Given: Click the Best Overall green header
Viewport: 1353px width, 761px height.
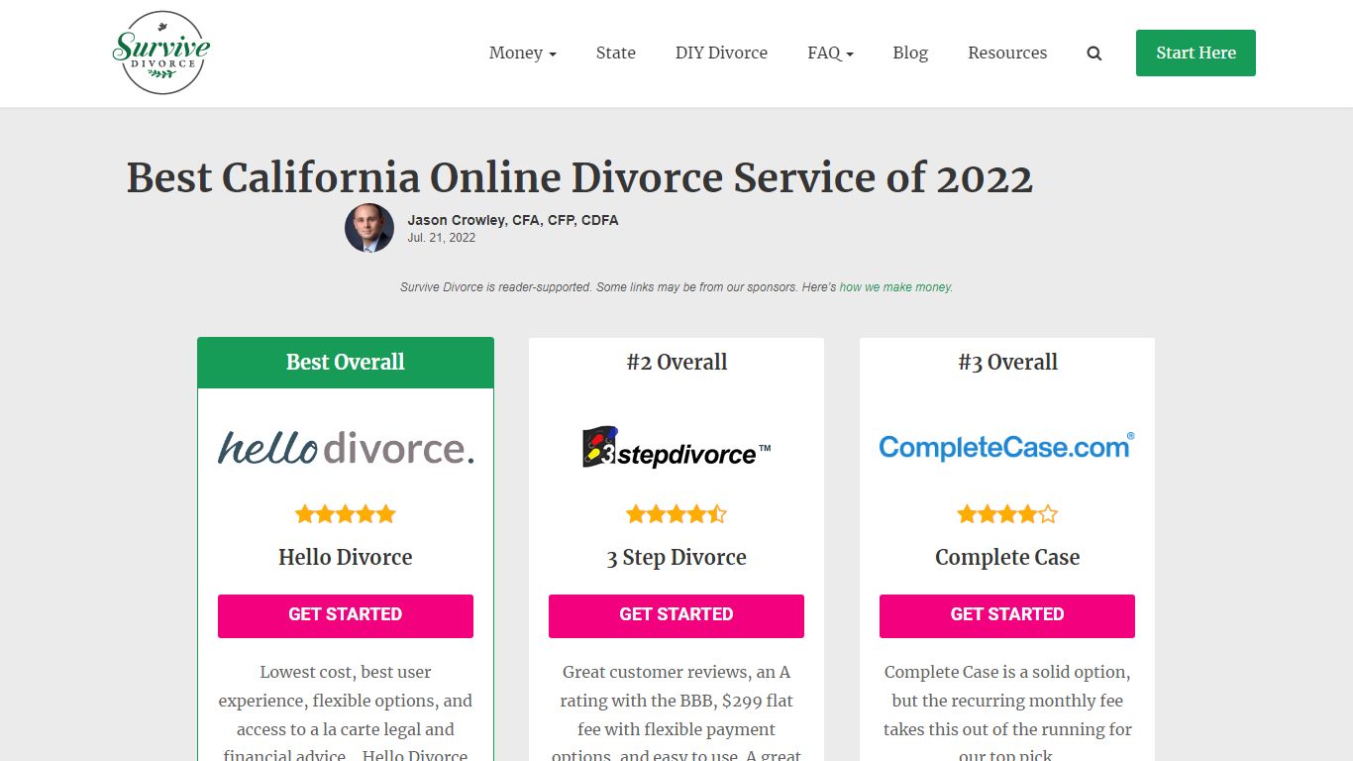Looking at the screenshot, I should click(x=346, y=363).
